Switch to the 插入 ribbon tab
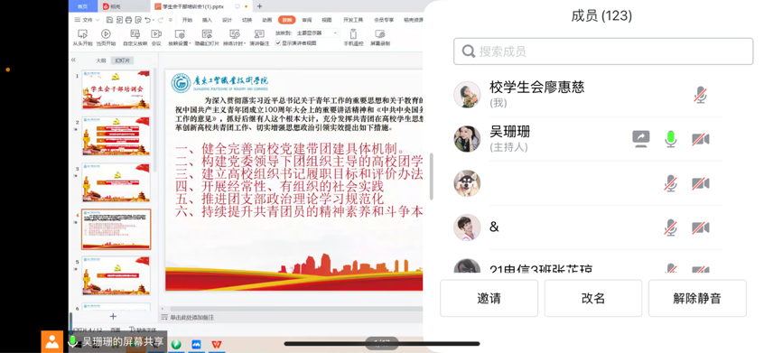The height and width of the screenshot is (353, 764). coord(207,20)
